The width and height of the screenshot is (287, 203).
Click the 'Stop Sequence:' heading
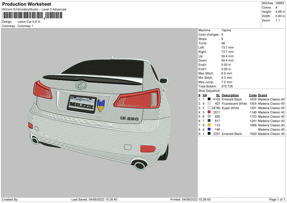tap(210, 90)
